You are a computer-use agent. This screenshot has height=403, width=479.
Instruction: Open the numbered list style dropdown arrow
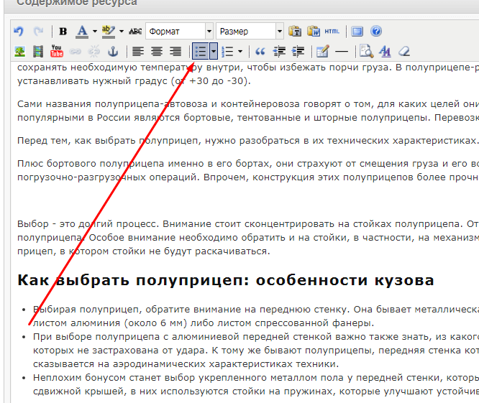(240, 51)
